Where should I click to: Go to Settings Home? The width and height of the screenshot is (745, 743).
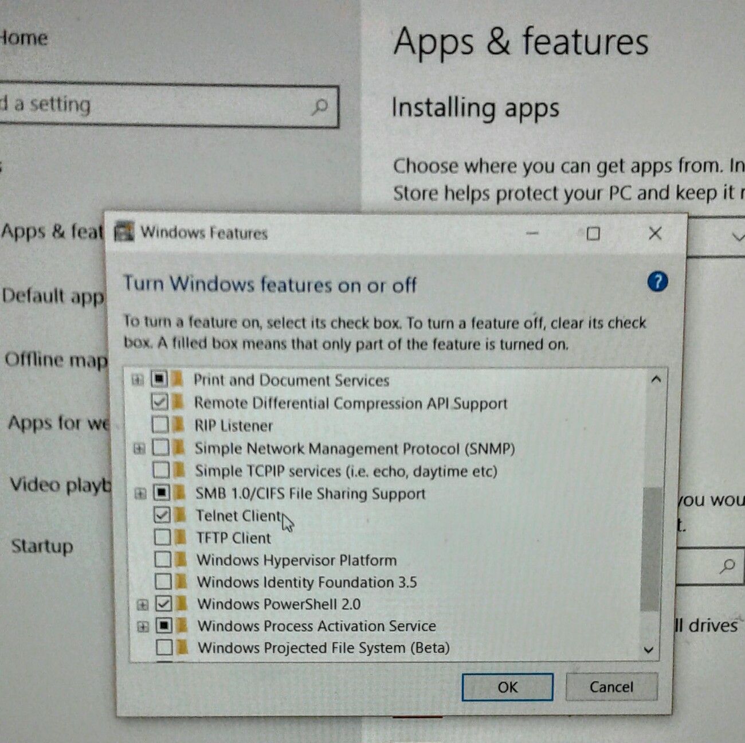click(23, 38)
